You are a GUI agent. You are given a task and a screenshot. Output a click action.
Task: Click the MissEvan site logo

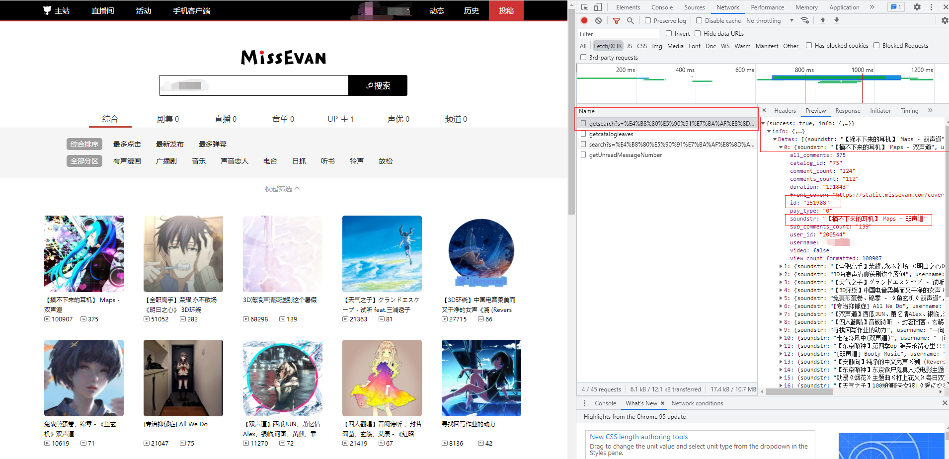click(283, 57)
